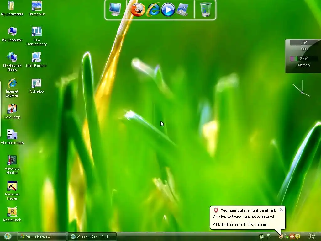
Task: Switch to Windows Seven Dock taskbar item
Action: (92, 237)
